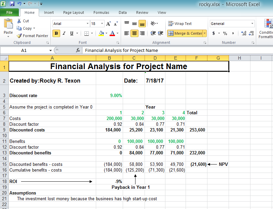This screenshot has height=209, width=273.
Task: Click the Percent Style icon
Action: [x=225, y=33]
